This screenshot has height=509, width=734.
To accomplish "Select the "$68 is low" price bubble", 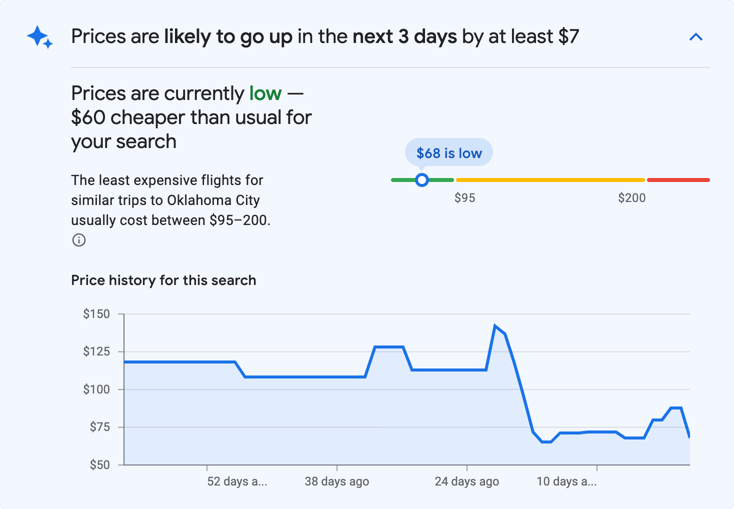I will [448, 152].
